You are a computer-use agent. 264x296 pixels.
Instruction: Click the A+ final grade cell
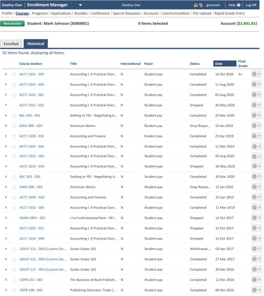(x=240, y=74)
